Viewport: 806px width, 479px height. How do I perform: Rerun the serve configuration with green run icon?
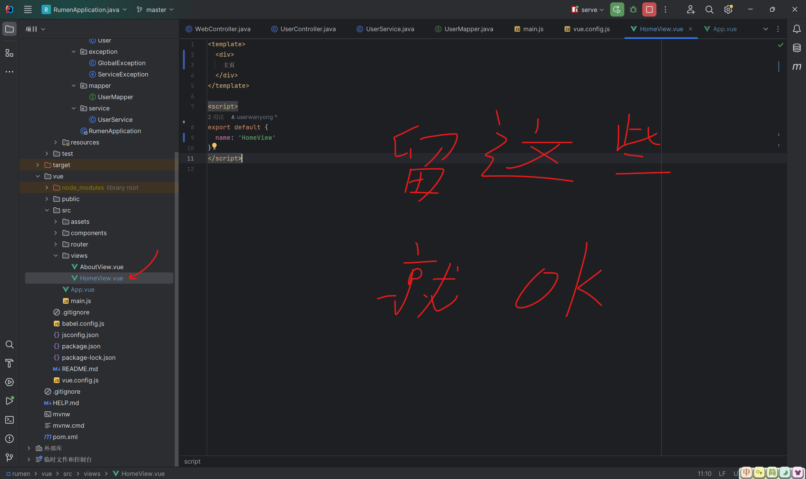point(616,9)
